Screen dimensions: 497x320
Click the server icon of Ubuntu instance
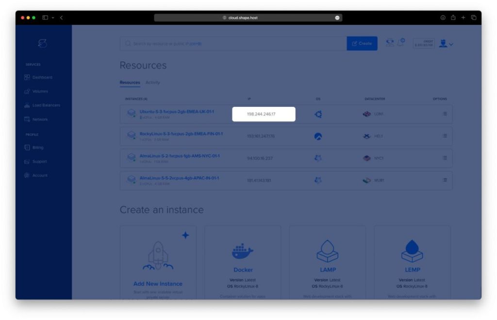(x=131, y=113)
